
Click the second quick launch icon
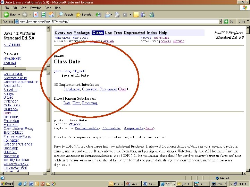(25, 184)
